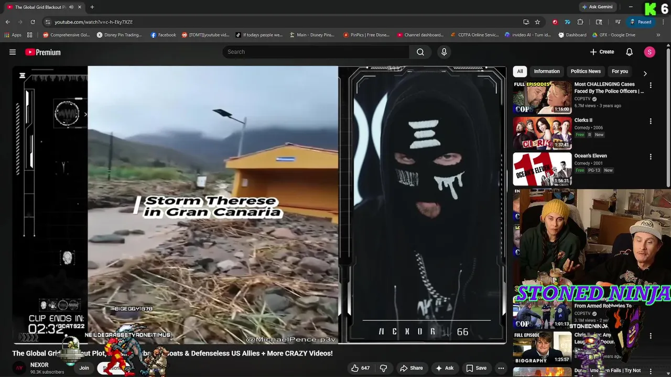Image resolution: width=671 pixels, height=377 pixels.
Task: Go back in browser history
Action: point(7,22)
